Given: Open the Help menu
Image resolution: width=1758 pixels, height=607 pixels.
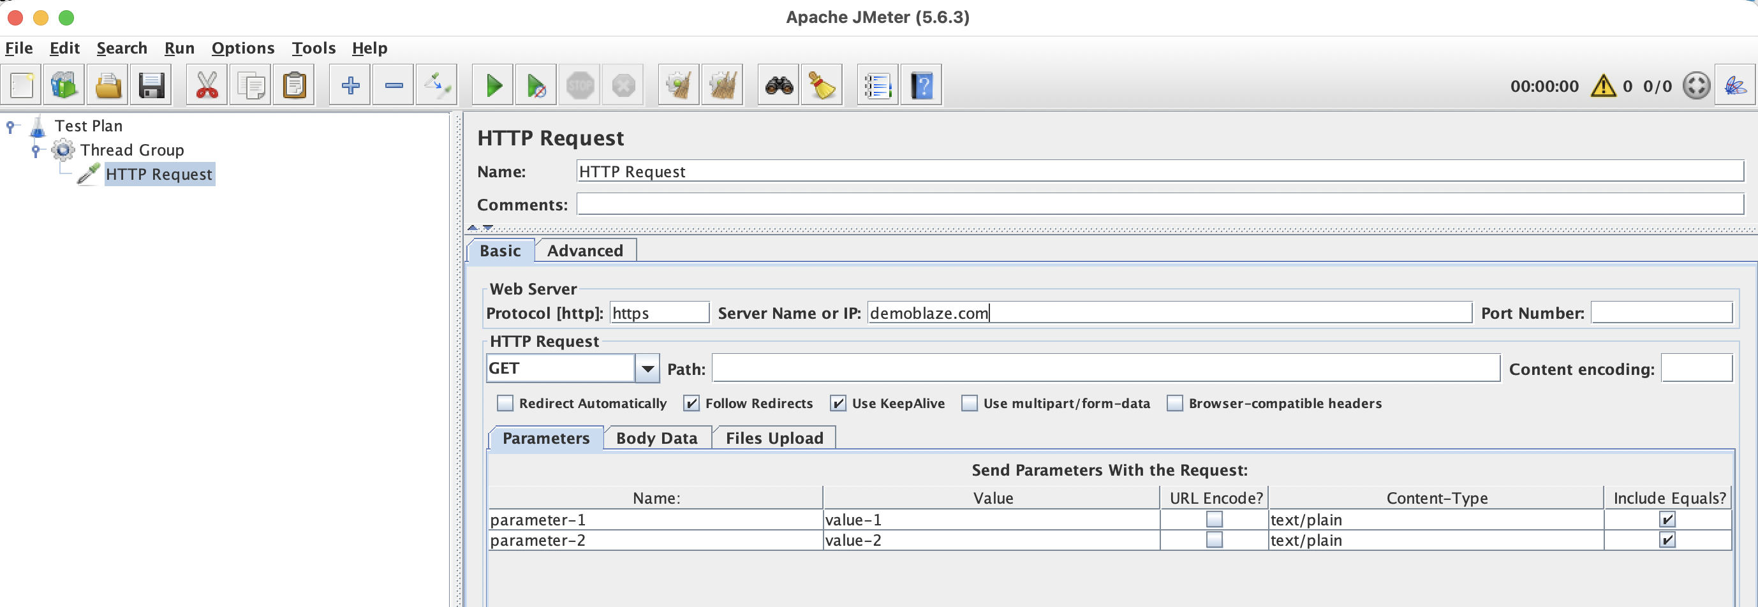Looking at the screenshot, I should (370, 48).
